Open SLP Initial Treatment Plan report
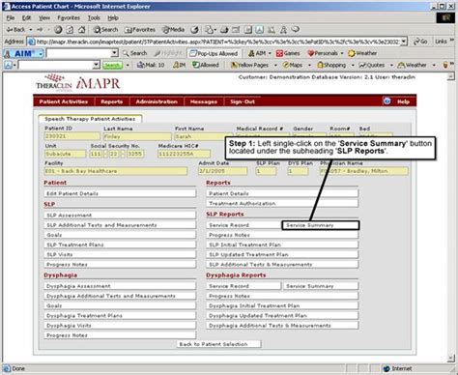458x375 pixels. click(x=282, y=245)
